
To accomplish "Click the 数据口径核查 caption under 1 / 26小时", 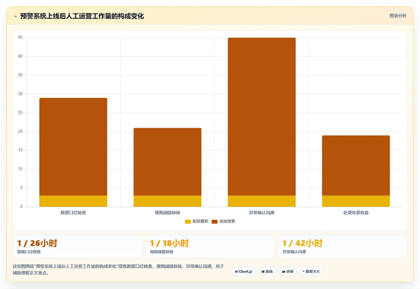I will 29,252.
